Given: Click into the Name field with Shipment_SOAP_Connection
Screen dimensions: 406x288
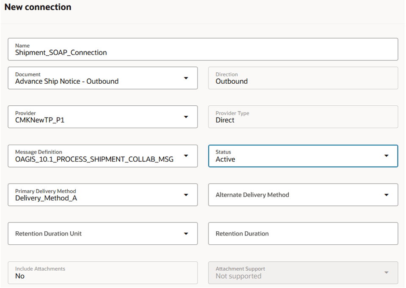Looking at the screenshot, I should (61, 53).
